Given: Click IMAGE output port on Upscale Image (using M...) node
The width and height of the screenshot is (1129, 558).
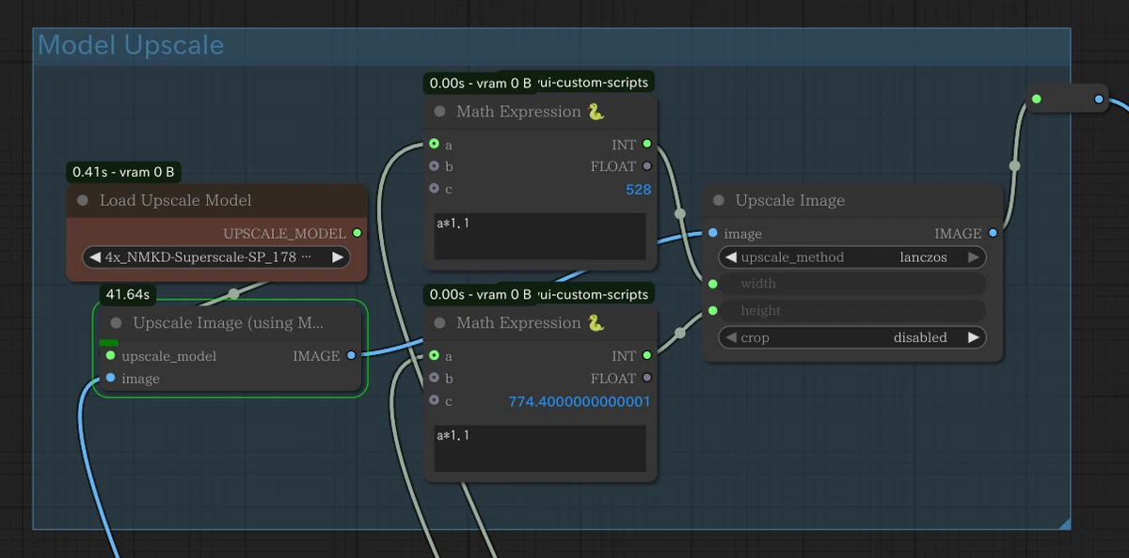Looking at the screenshot, I should (351, 356).
